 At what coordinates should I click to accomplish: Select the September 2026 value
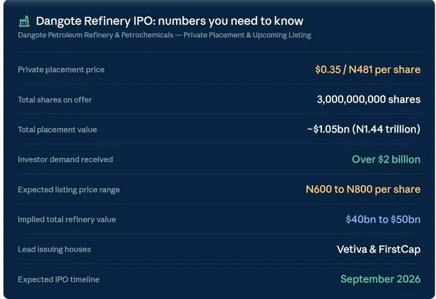380,279
